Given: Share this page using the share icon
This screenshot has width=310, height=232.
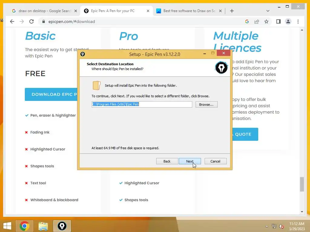Looking at the screenshot, I should (x=257, y=21).
